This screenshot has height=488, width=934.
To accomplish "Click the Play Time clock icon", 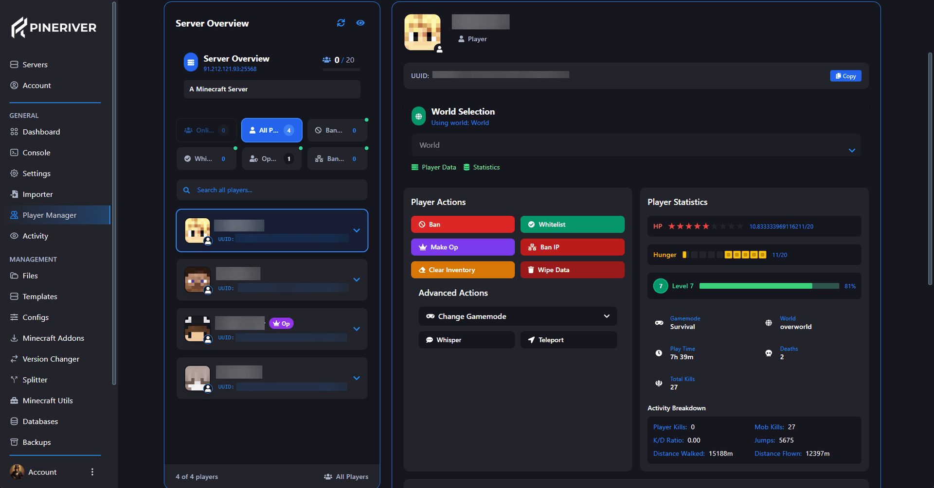I will pyautogui.click(x=659, y=353).
